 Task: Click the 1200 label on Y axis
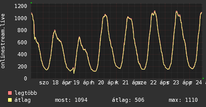tap(20, 6)
